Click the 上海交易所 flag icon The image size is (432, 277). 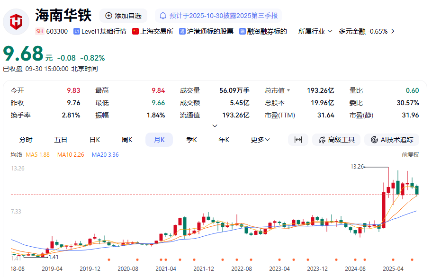(x=135, y=31)
